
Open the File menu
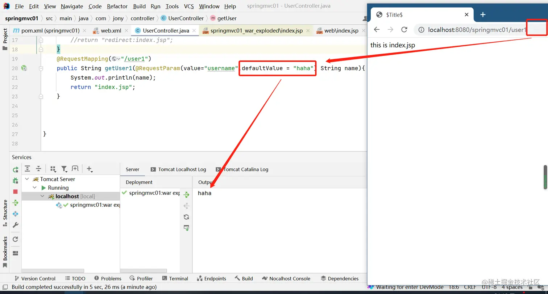pos(19,6)
